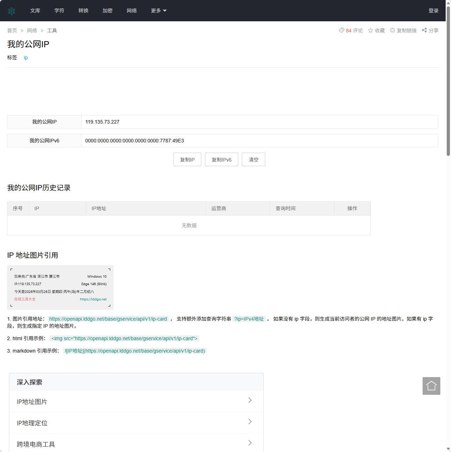Select the 网络 menu item
451x452 pixels.
[131, 11]
